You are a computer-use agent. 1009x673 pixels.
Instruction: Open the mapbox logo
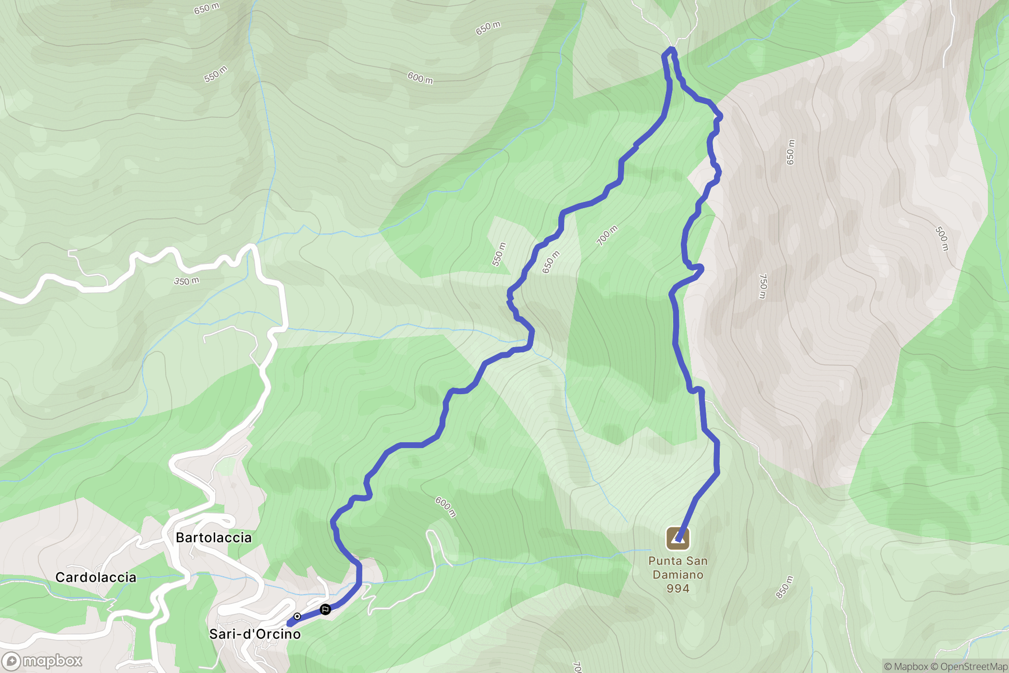coord(42,661)
